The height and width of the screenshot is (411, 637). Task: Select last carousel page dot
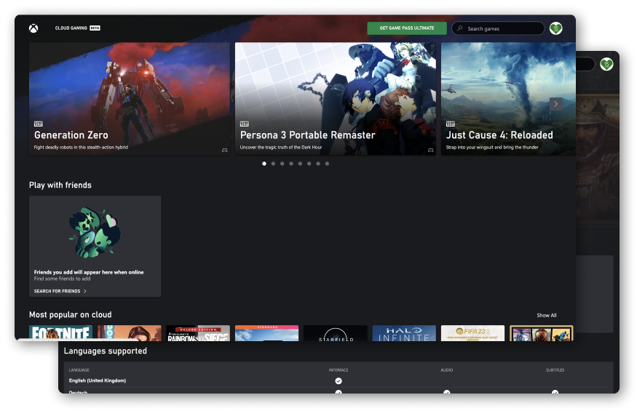click(x=327, y=164)
